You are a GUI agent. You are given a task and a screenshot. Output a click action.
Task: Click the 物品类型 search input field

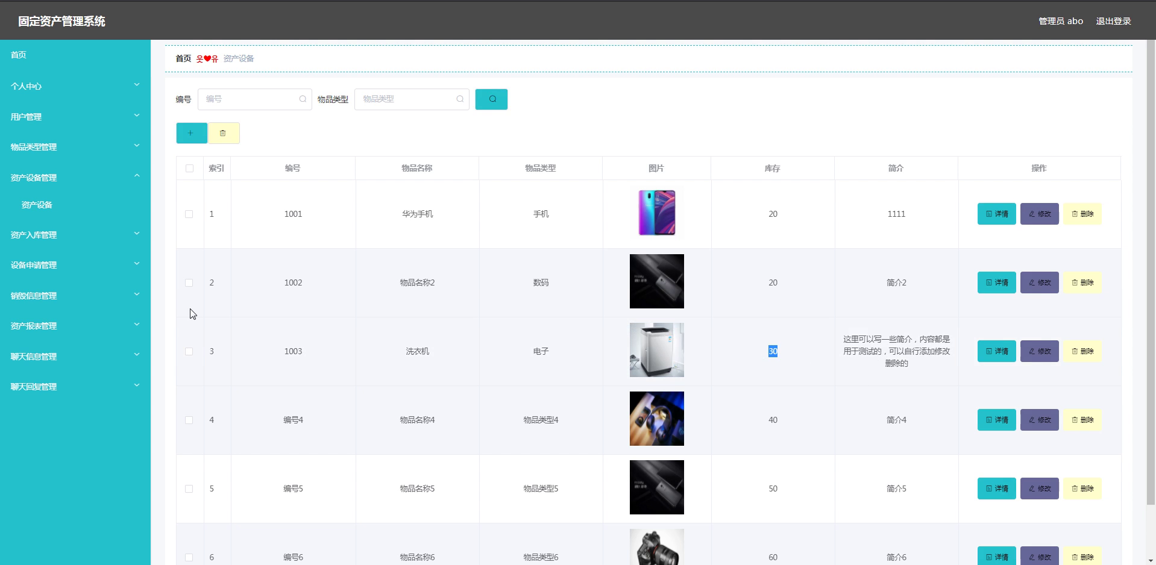412,99
